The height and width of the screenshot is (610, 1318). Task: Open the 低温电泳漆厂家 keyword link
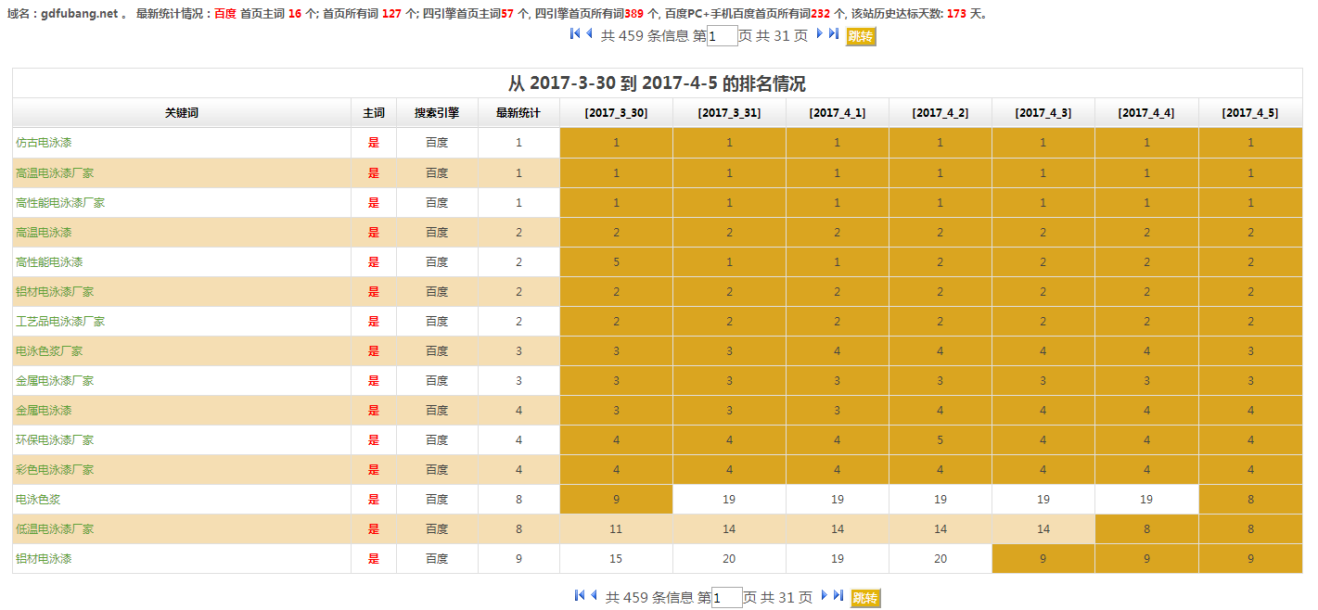point(55,528)
